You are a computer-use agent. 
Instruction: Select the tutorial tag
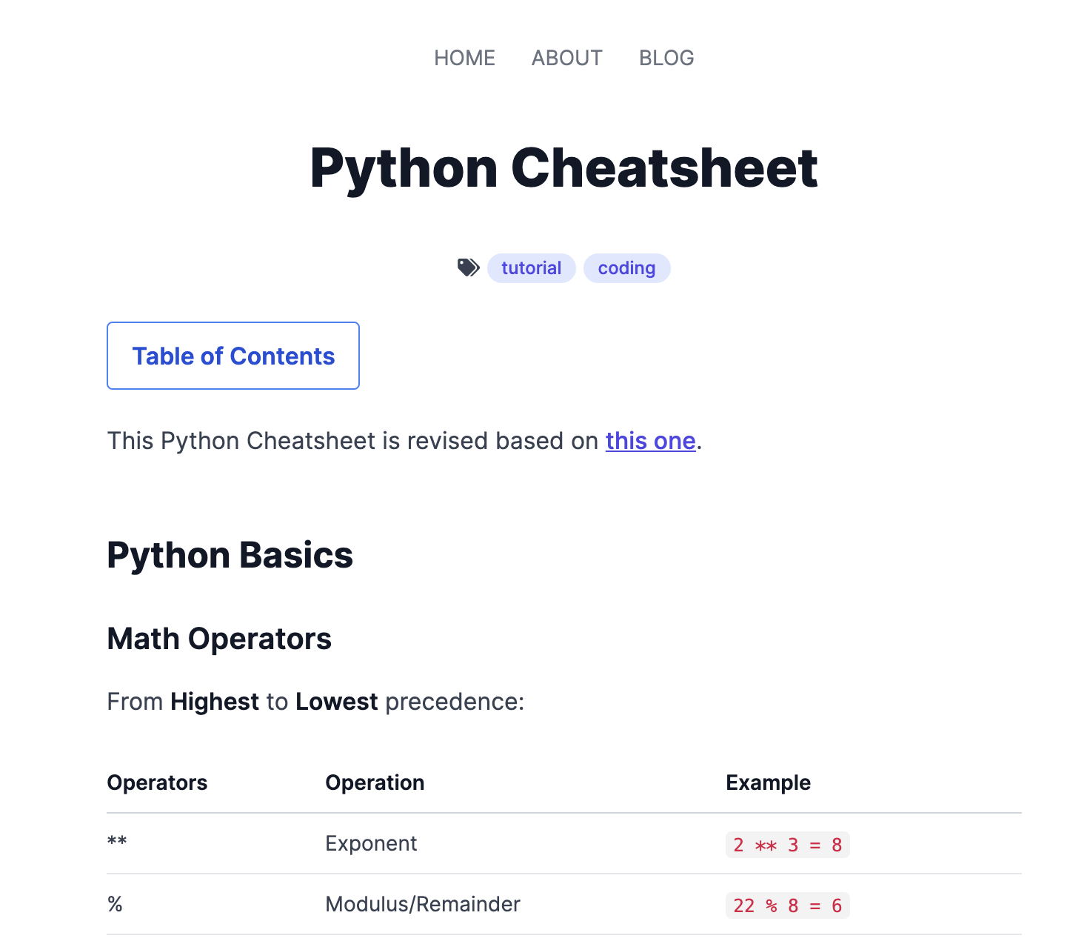point(531,267)
